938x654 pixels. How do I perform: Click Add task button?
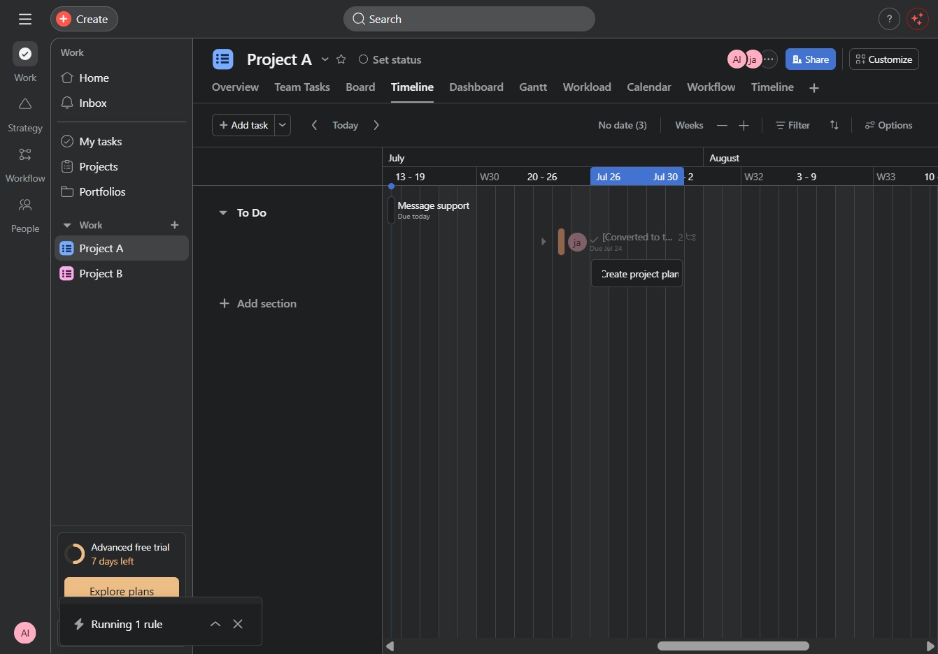(x=243, y=125)
